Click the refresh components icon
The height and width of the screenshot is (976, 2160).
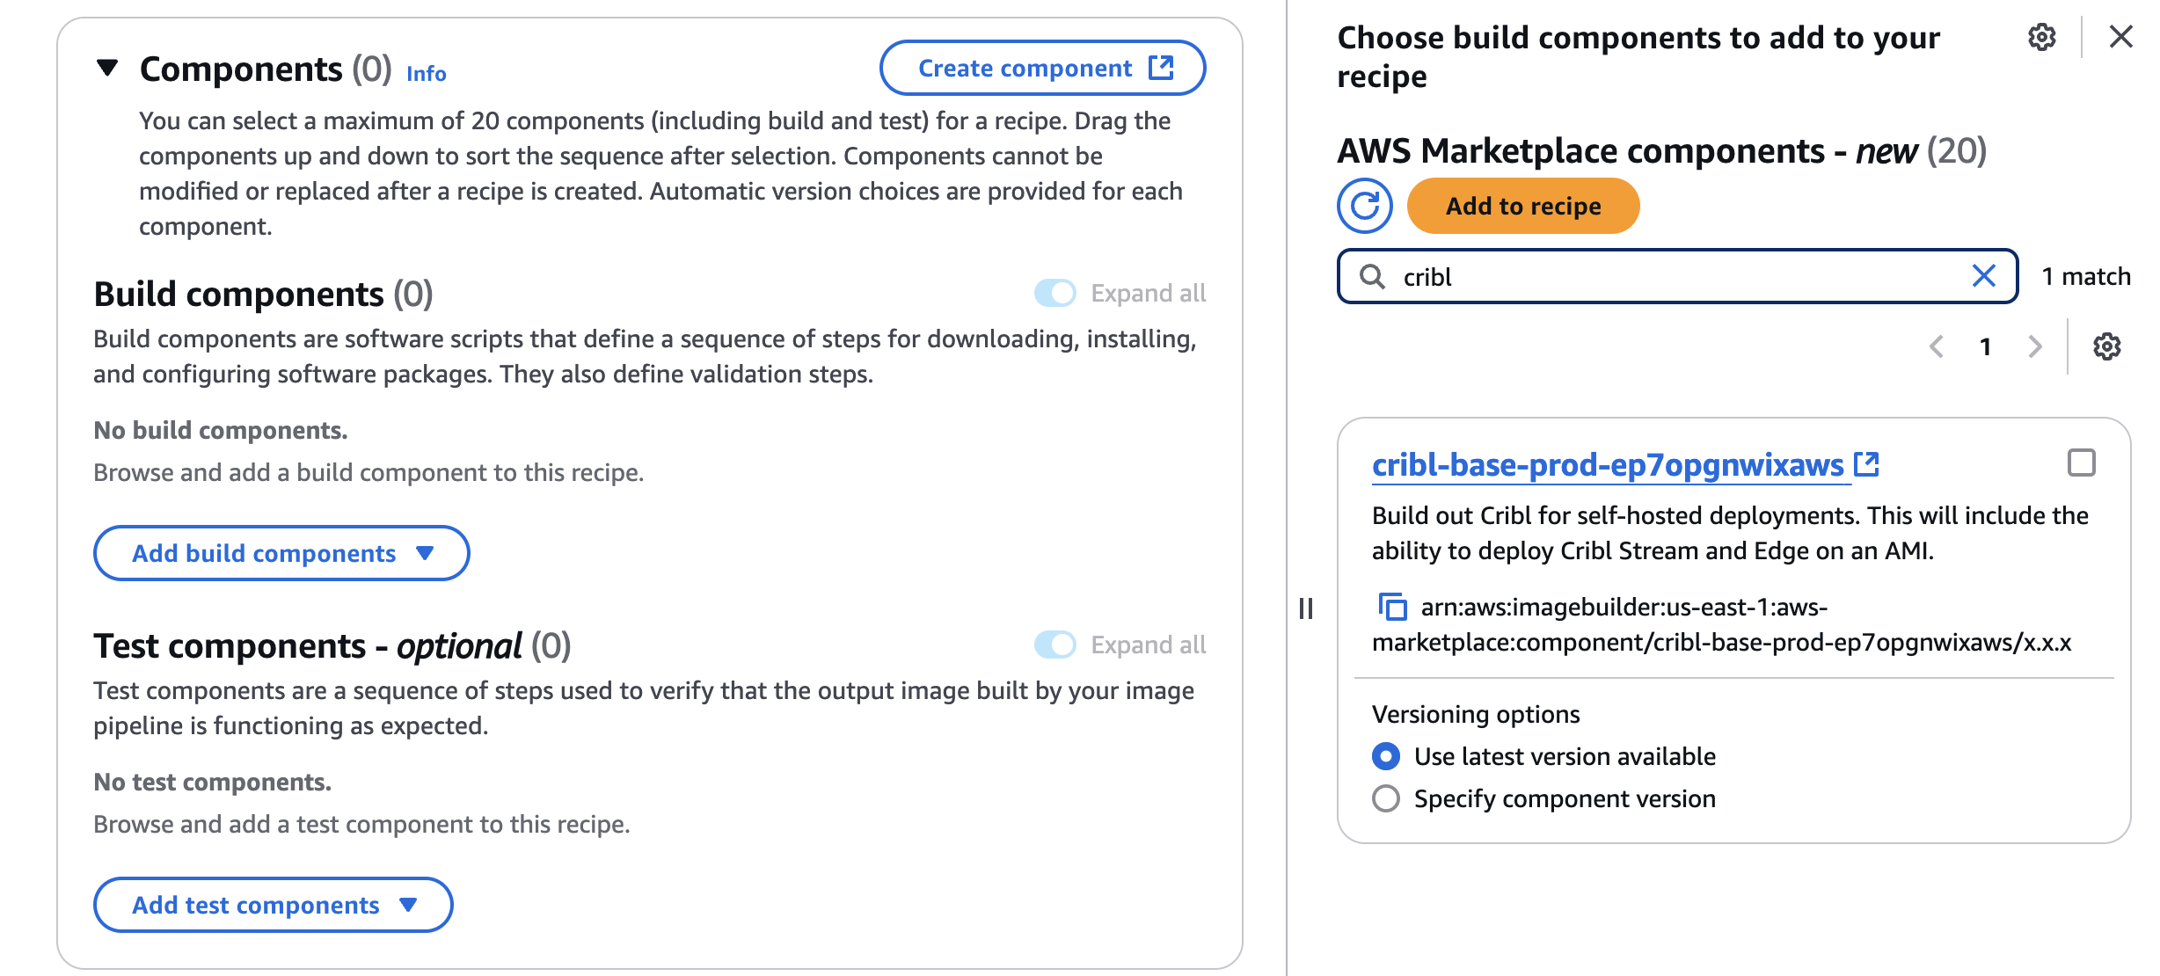1364,206
